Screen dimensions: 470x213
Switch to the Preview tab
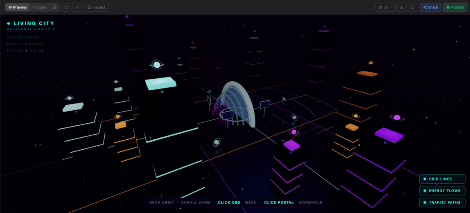click(18, 7)
